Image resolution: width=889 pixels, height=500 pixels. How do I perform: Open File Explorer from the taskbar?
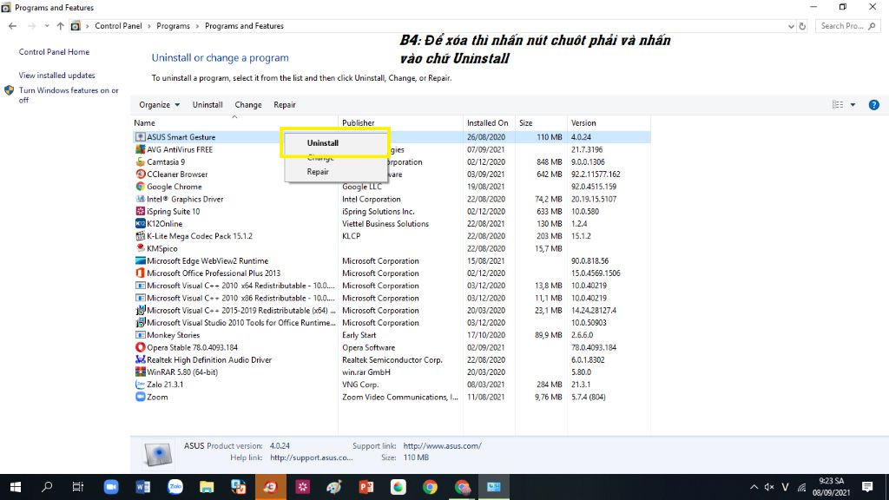pyautogui.click(x=207, y=487)
